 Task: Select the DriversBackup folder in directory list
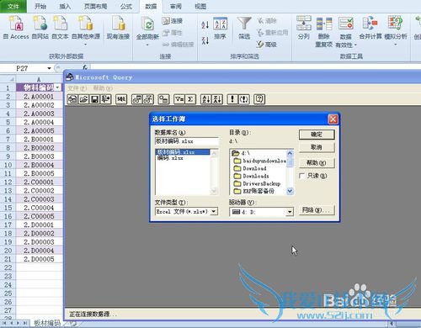coord(257,183)
